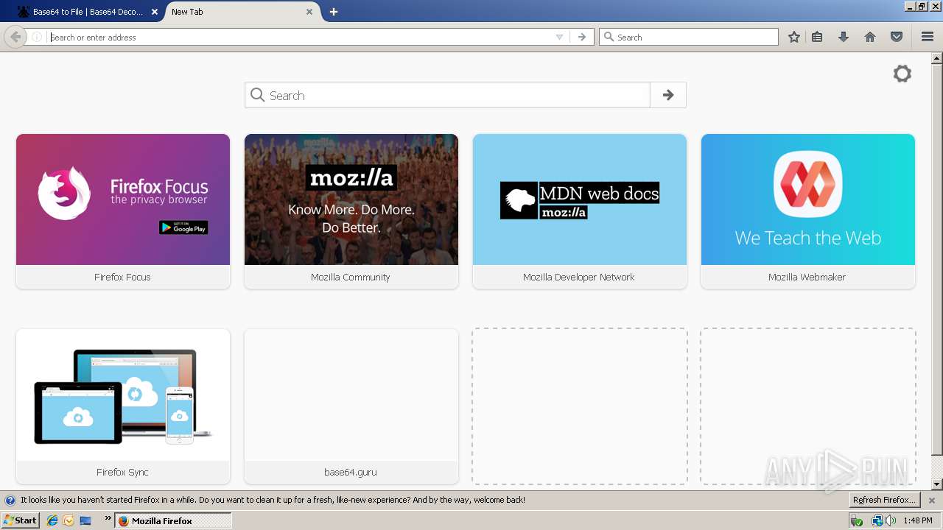Expand quick launch overflow chevron
Viewport: 943px width, 530px height.
108,518
